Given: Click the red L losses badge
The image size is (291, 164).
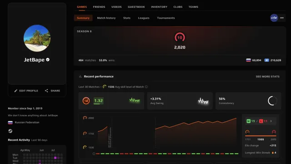Looking at the screenshot, I should click(x=261, y=121).
